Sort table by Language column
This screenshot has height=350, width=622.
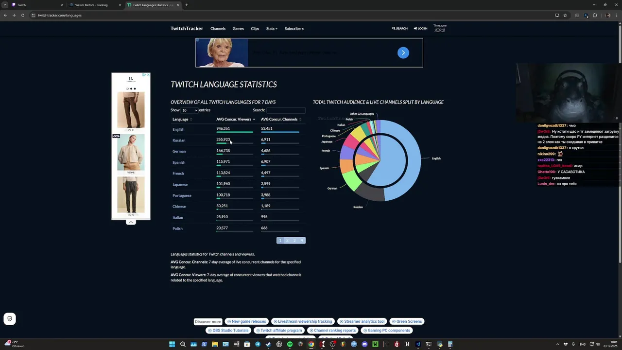(182, 119)
